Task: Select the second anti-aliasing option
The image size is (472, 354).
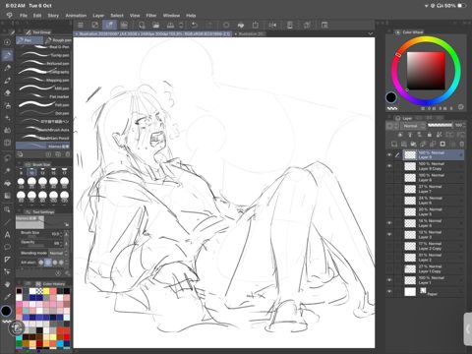Action: (48, 263)
